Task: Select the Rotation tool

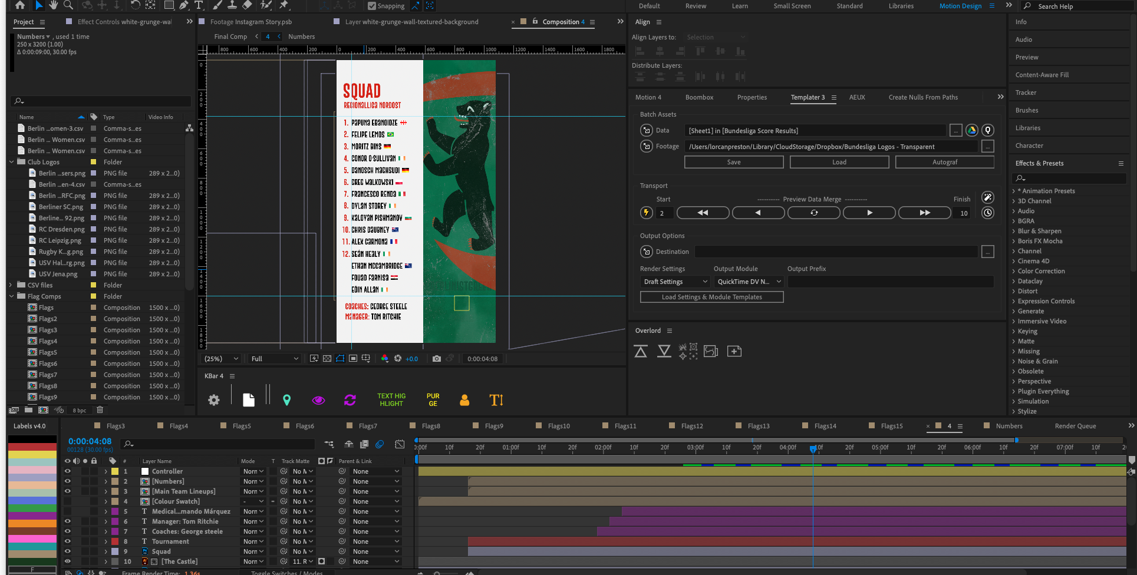Action: coord(135,5)
